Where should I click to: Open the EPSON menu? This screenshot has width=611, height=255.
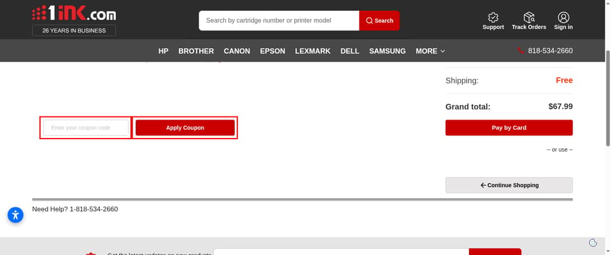273,51
